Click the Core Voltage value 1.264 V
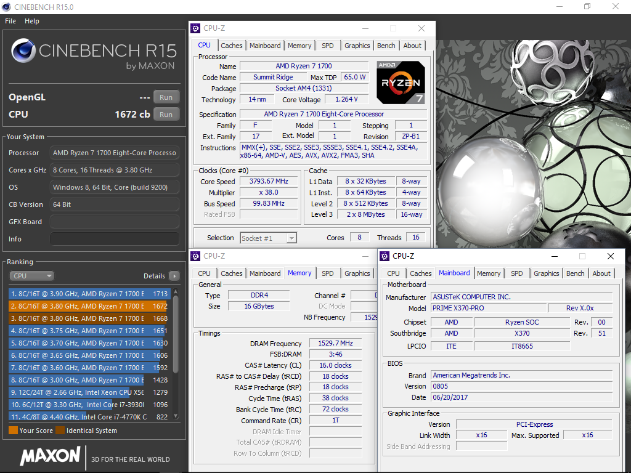 click(346, 99)
